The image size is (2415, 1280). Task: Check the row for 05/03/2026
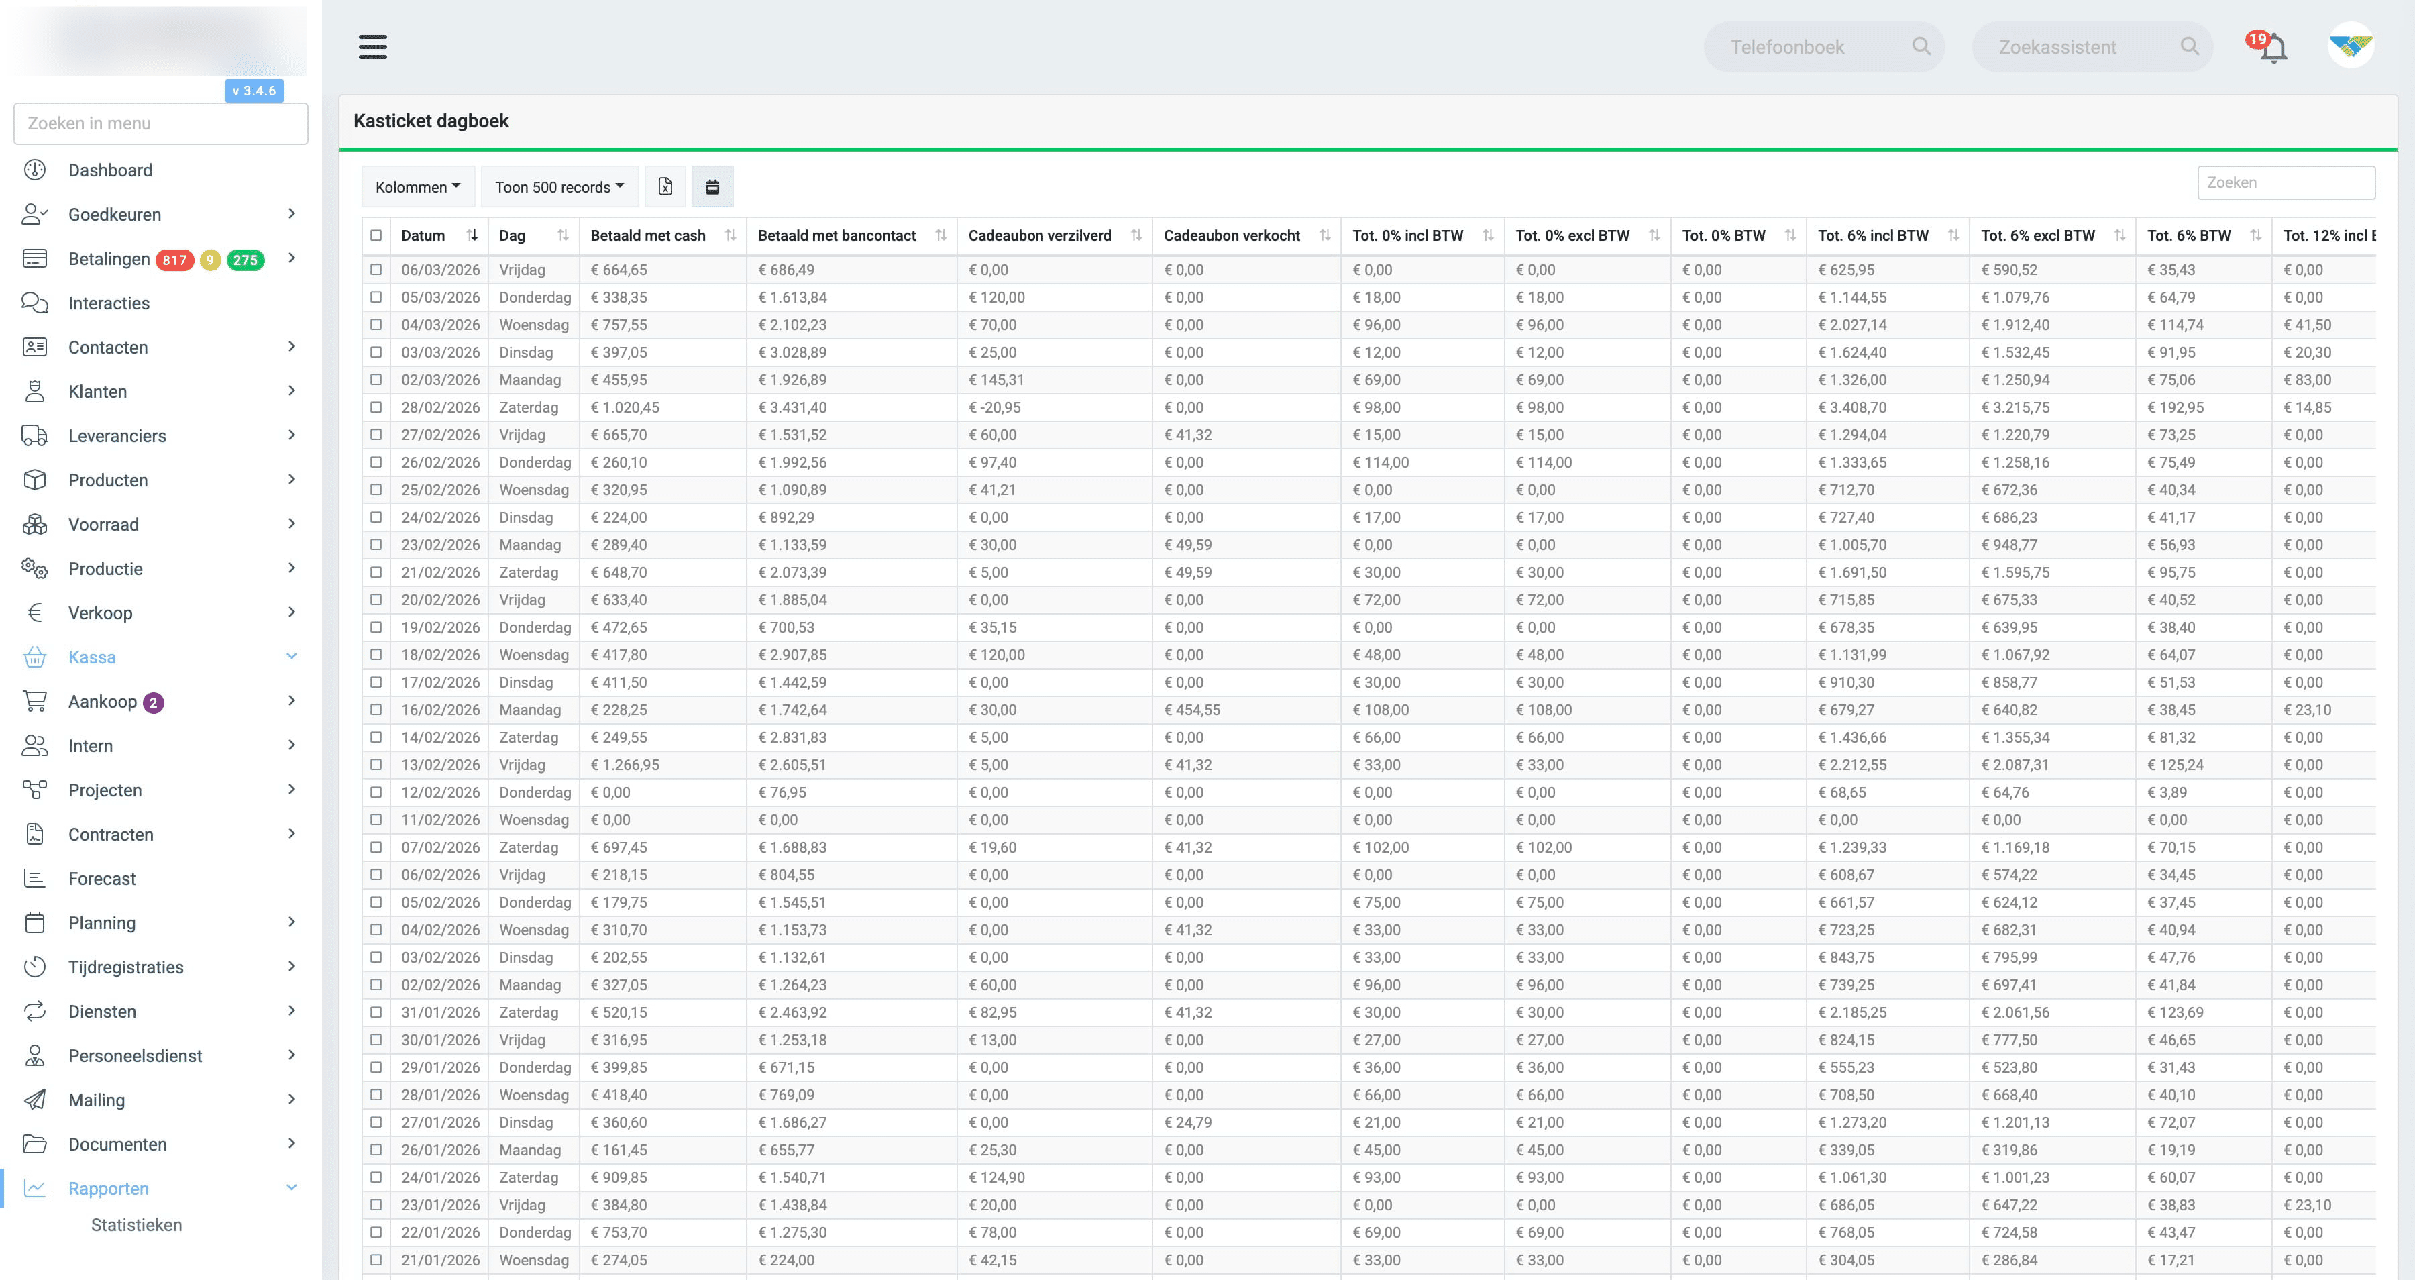click(376, 297)
